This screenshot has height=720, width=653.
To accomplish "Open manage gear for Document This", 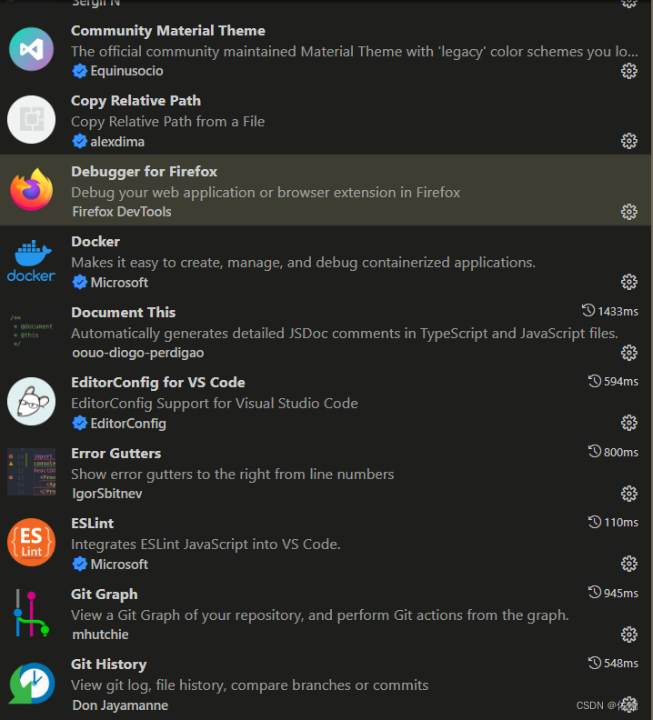I will [628, 353].
